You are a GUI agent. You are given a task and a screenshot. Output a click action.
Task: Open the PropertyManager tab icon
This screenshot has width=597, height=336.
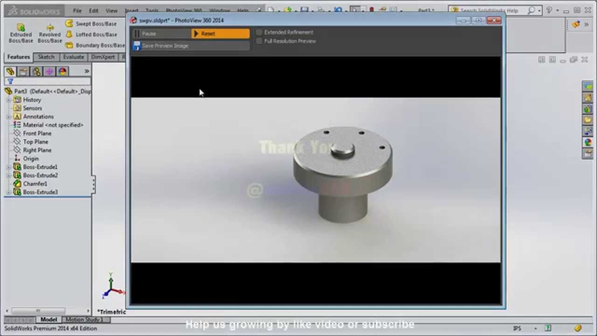pos(23,71)
